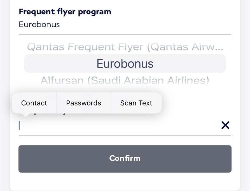This screenshot has width=250, height=191.
Task: Select Passwords in the popup menu
Action: point(83,103)
